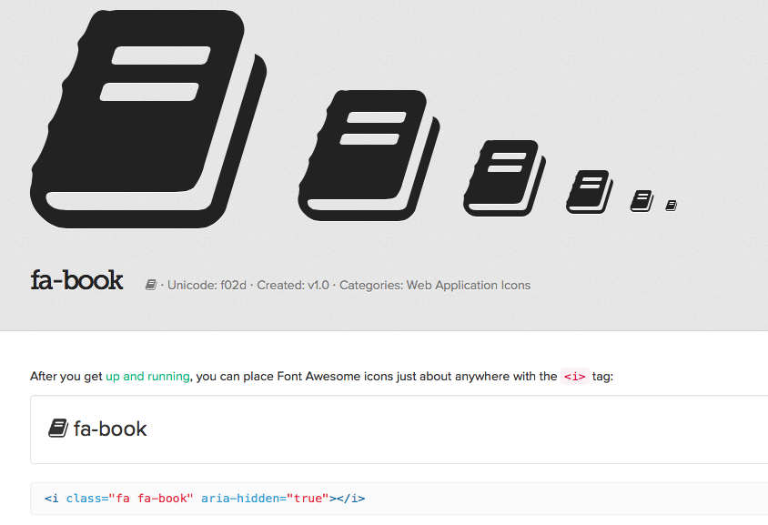Screen dimensions: 768x525
Task: Click the third-largest book icon
Action: 504,178
